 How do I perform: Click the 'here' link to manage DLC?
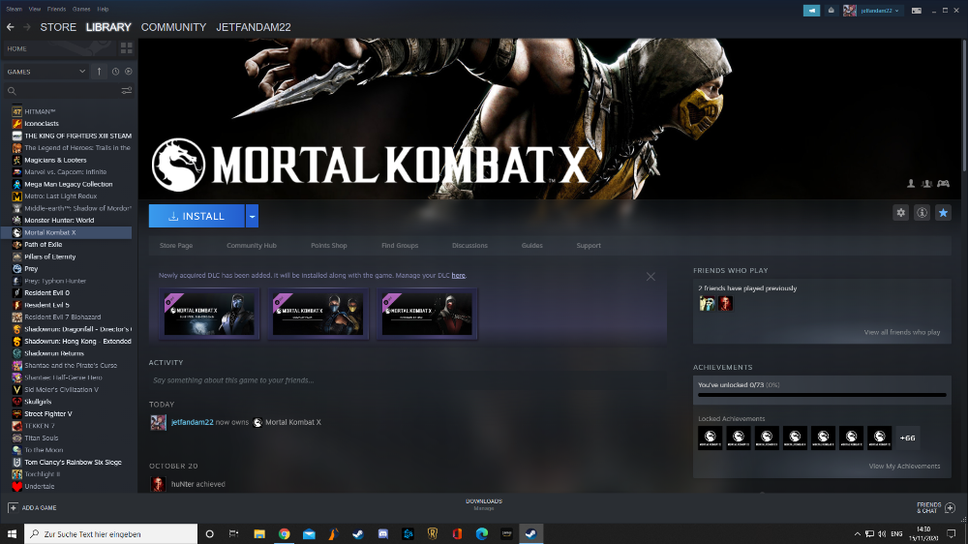[458, 276]
